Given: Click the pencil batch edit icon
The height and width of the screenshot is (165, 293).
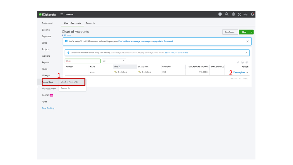Looking at the screenshot, I should click(238, 62).
